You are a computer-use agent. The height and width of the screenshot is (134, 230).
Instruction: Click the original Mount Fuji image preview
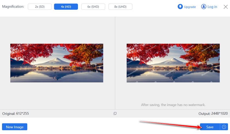[57, 63]
